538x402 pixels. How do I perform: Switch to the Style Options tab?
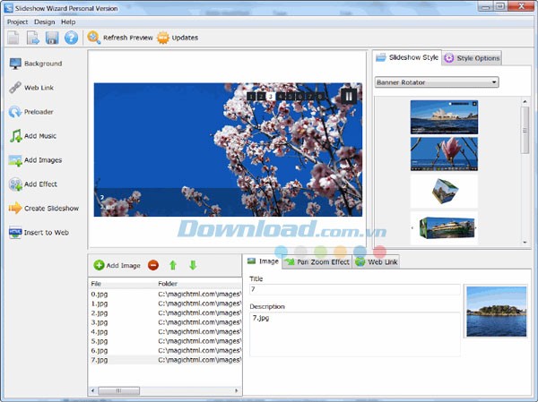pos(472,58)
